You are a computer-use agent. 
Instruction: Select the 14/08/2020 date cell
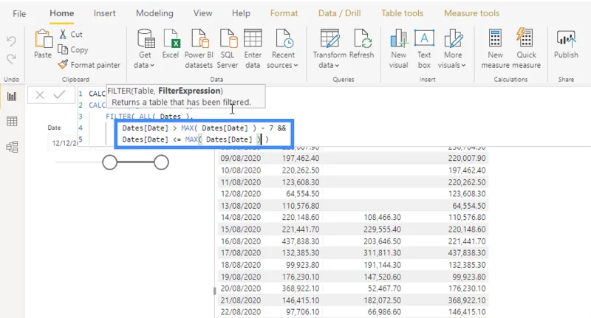point(241,218)
